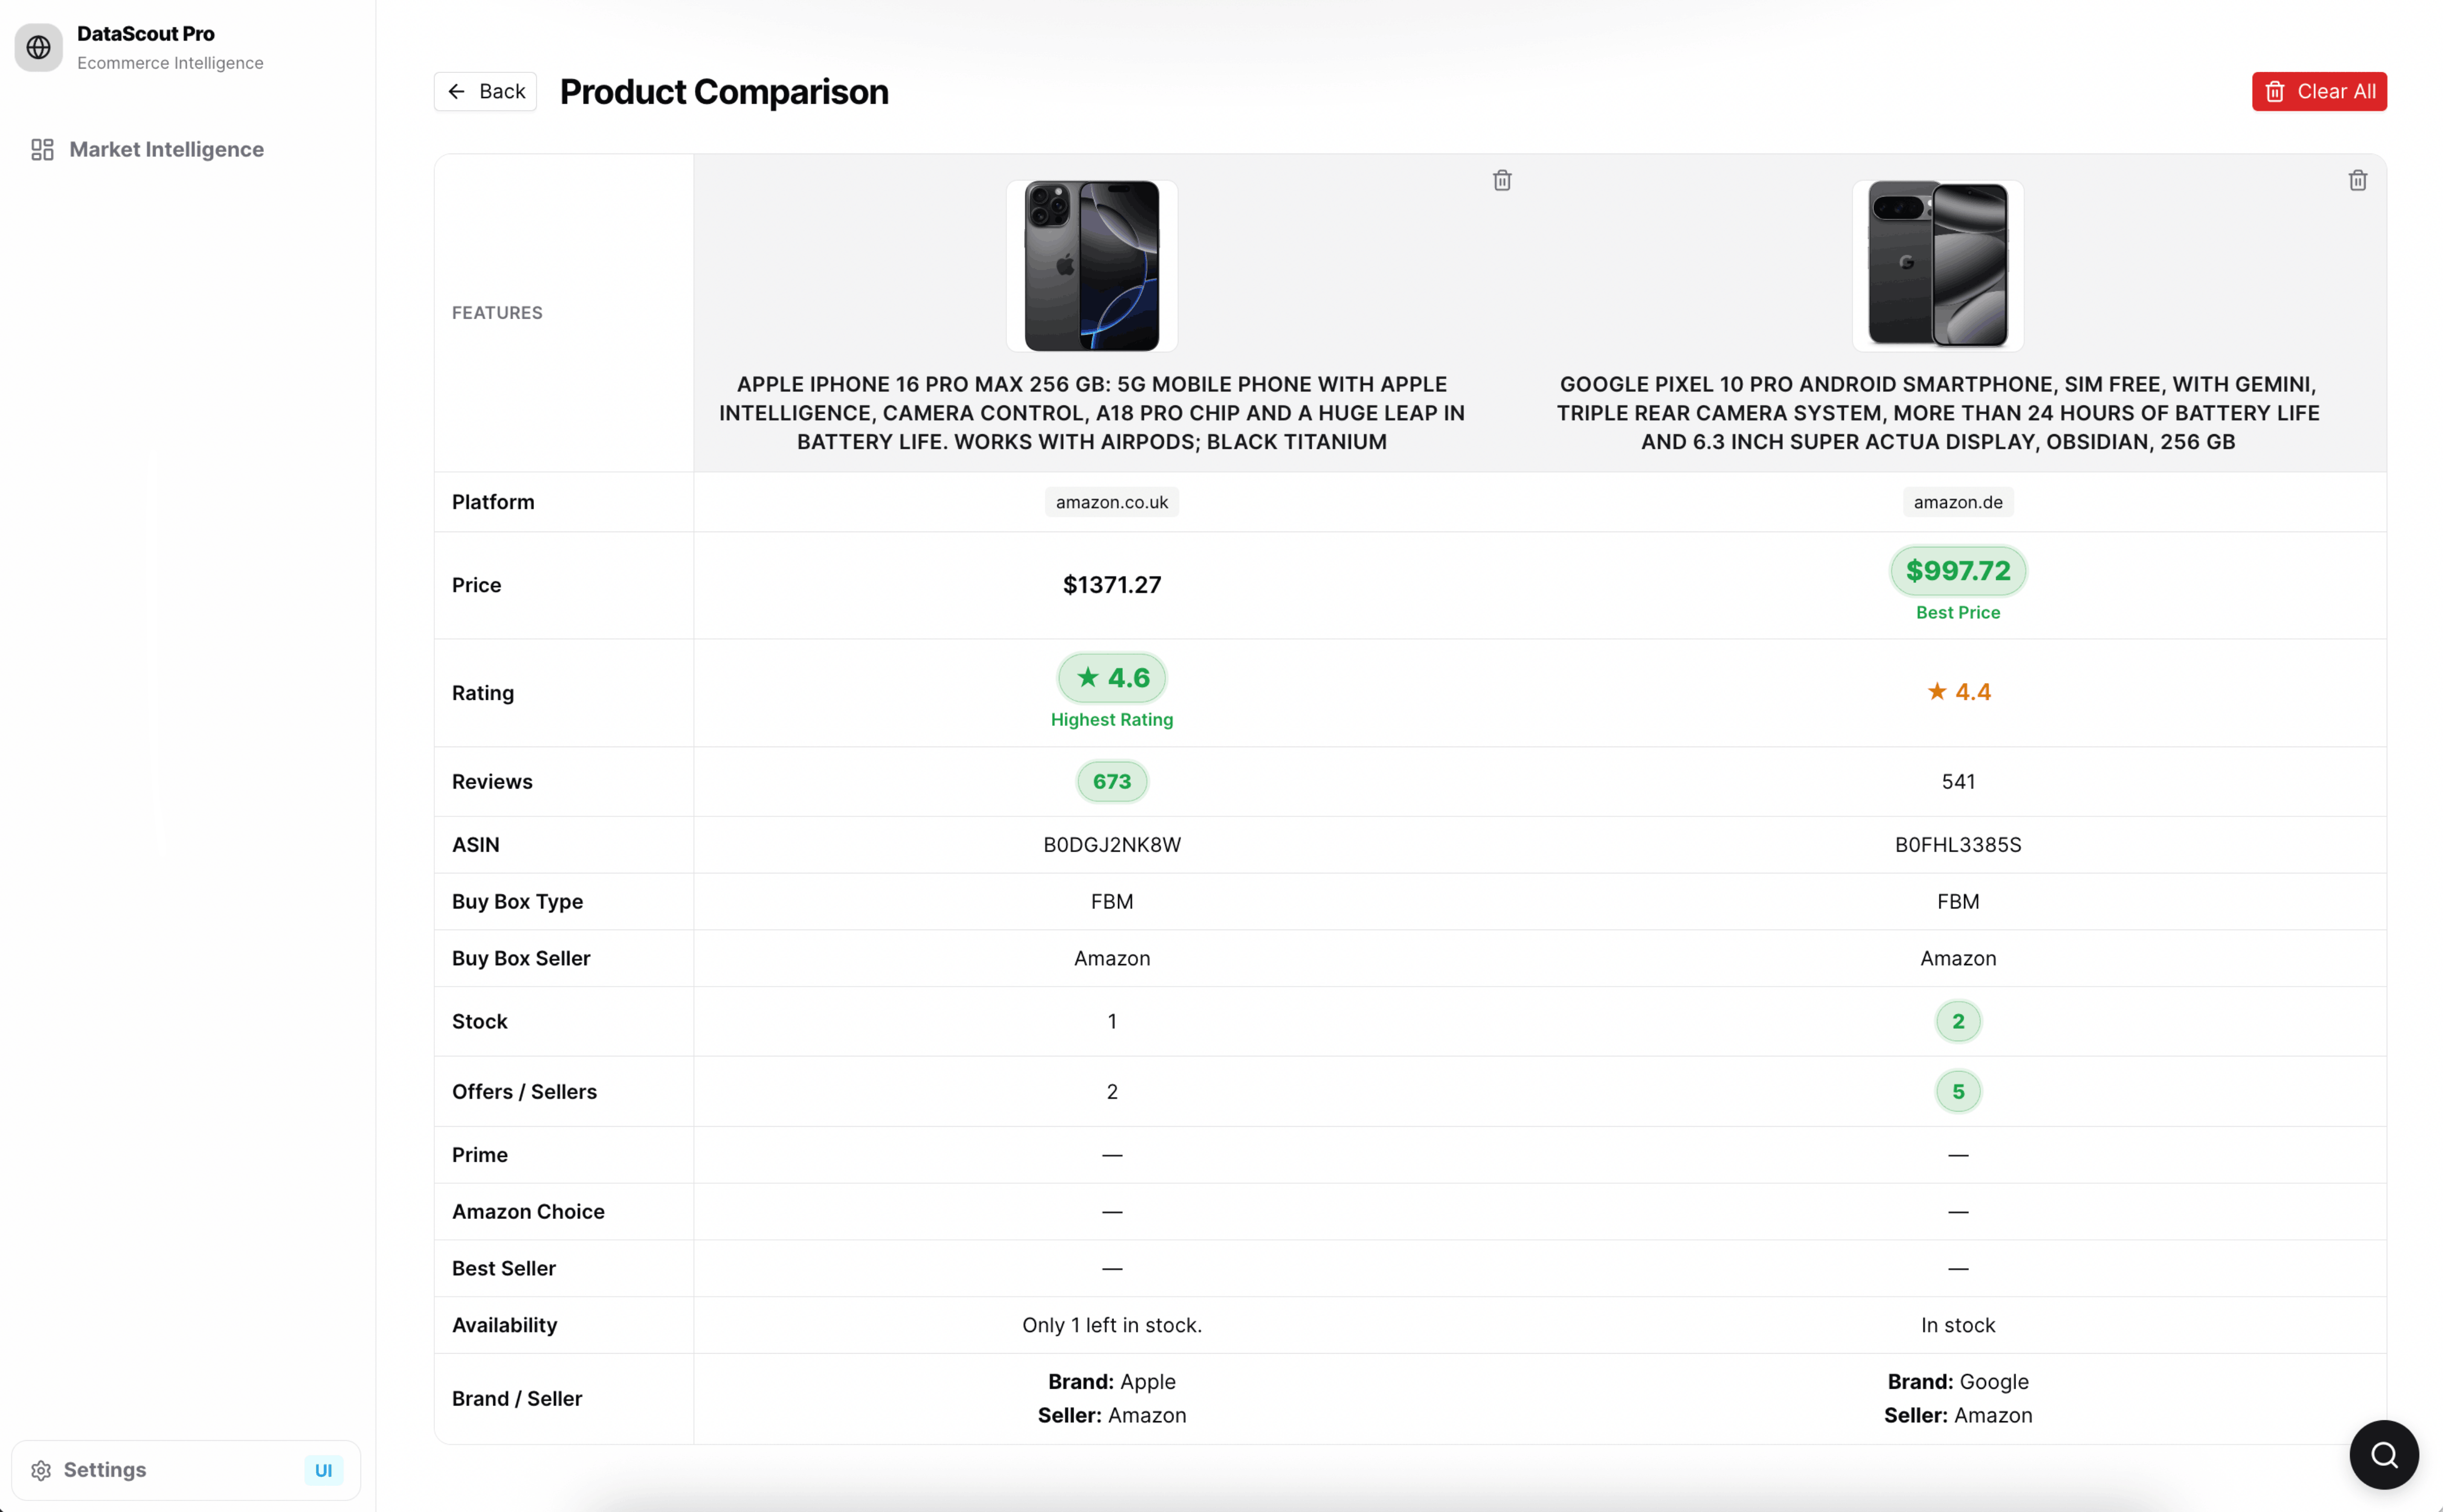Click the iPhone 16 Pro Max thumbnail
The image size is (2445, 1512).
[x=1091, y=266]
